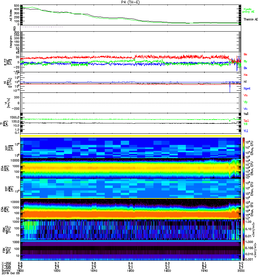Click the 1800 time tick label
The height and width of the screenshot is (278, 261).
click(x=20, y=271)
